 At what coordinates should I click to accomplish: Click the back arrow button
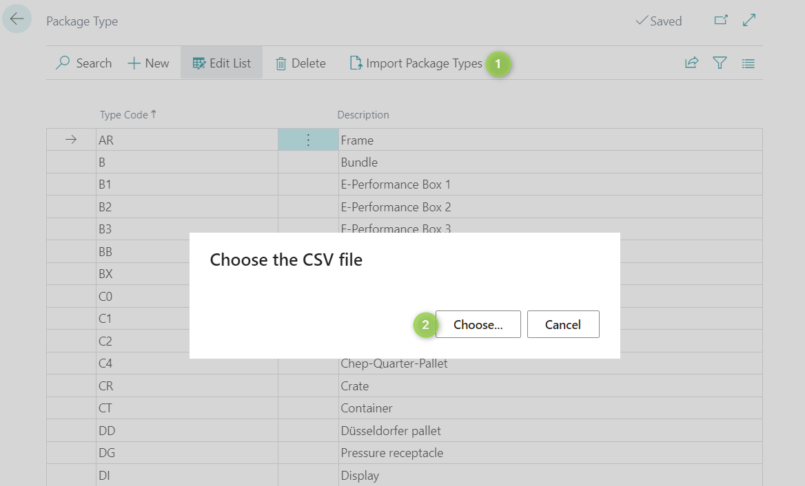click(17, 19)
